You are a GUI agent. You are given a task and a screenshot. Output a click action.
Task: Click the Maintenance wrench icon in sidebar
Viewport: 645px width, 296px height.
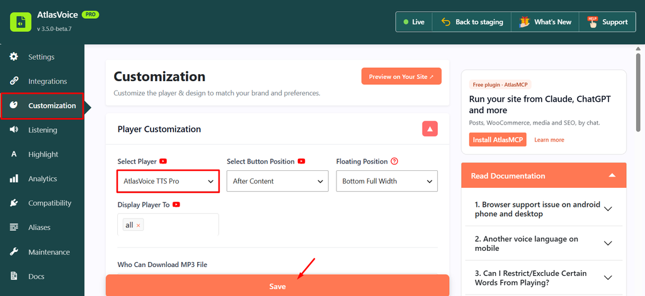(14, 251)
